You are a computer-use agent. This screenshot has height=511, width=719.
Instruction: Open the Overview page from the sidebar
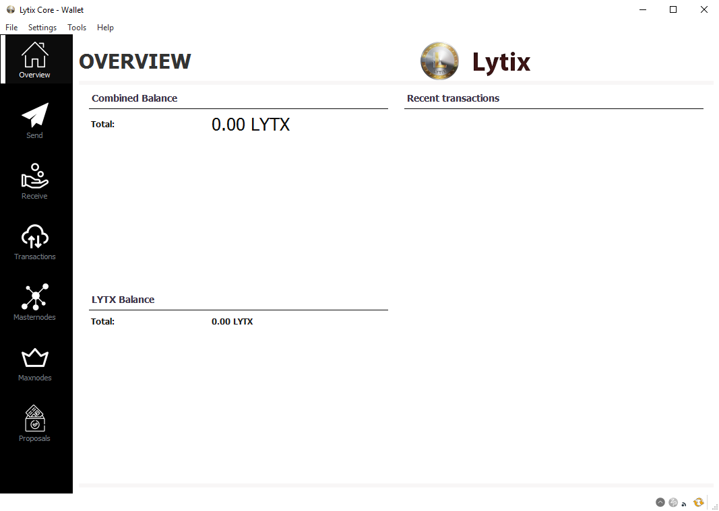[36, 59]
